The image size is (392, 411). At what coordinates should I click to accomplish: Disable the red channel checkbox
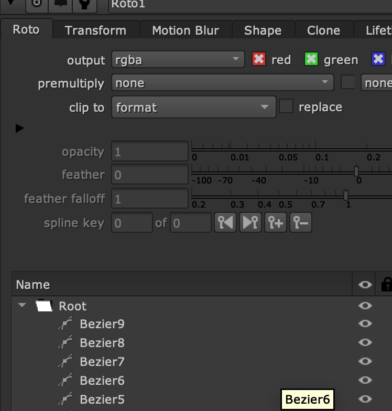(259, 59)
